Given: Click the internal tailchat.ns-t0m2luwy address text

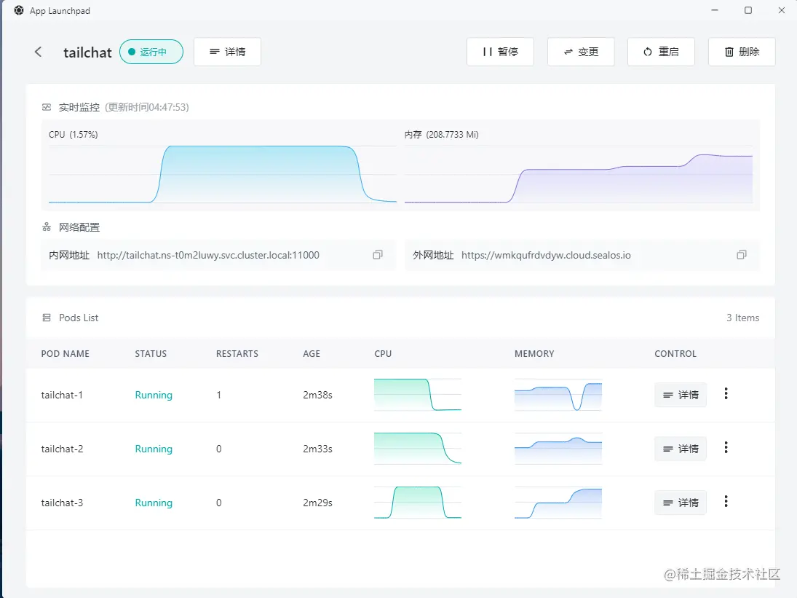Looking at the screenshot, I should (208, 255).
